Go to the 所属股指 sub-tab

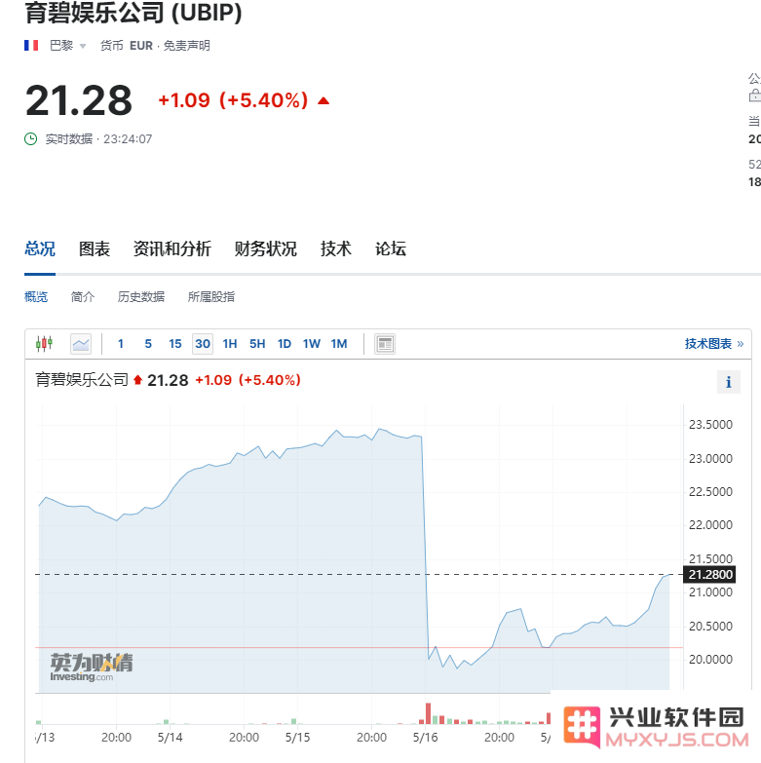[x=211, y=297]
